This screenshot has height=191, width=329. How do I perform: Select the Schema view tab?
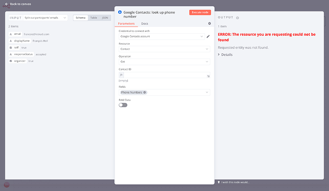(x=81, y=18)
